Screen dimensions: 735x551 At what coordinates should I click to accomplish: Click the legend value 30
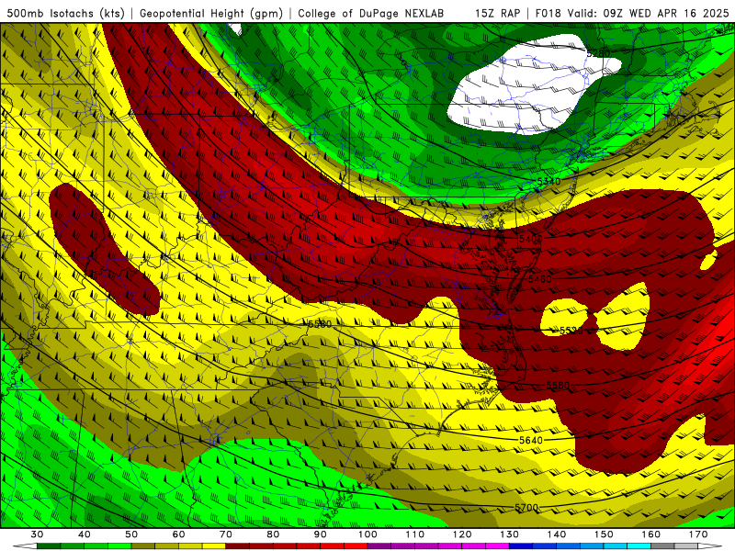pyautogui.click(x=37, y=534)
